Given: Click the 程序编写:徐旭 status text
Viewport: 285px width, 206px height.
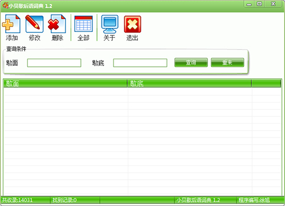Looking at the screenshot, I should click(x=254, y=200).
